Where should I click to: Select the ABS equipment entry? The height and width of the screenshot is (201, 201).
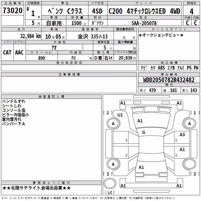point(161,68)
